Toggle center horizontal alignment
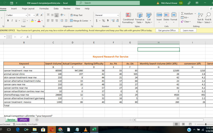Viewport: 213px width, 133px height. click(52, 20)
